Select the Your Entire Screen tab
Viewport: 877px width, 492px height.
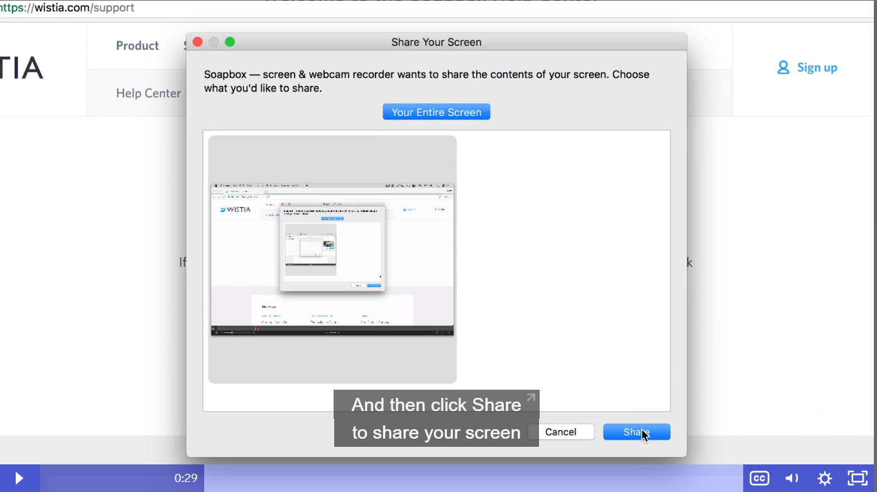tap(436, 112)
